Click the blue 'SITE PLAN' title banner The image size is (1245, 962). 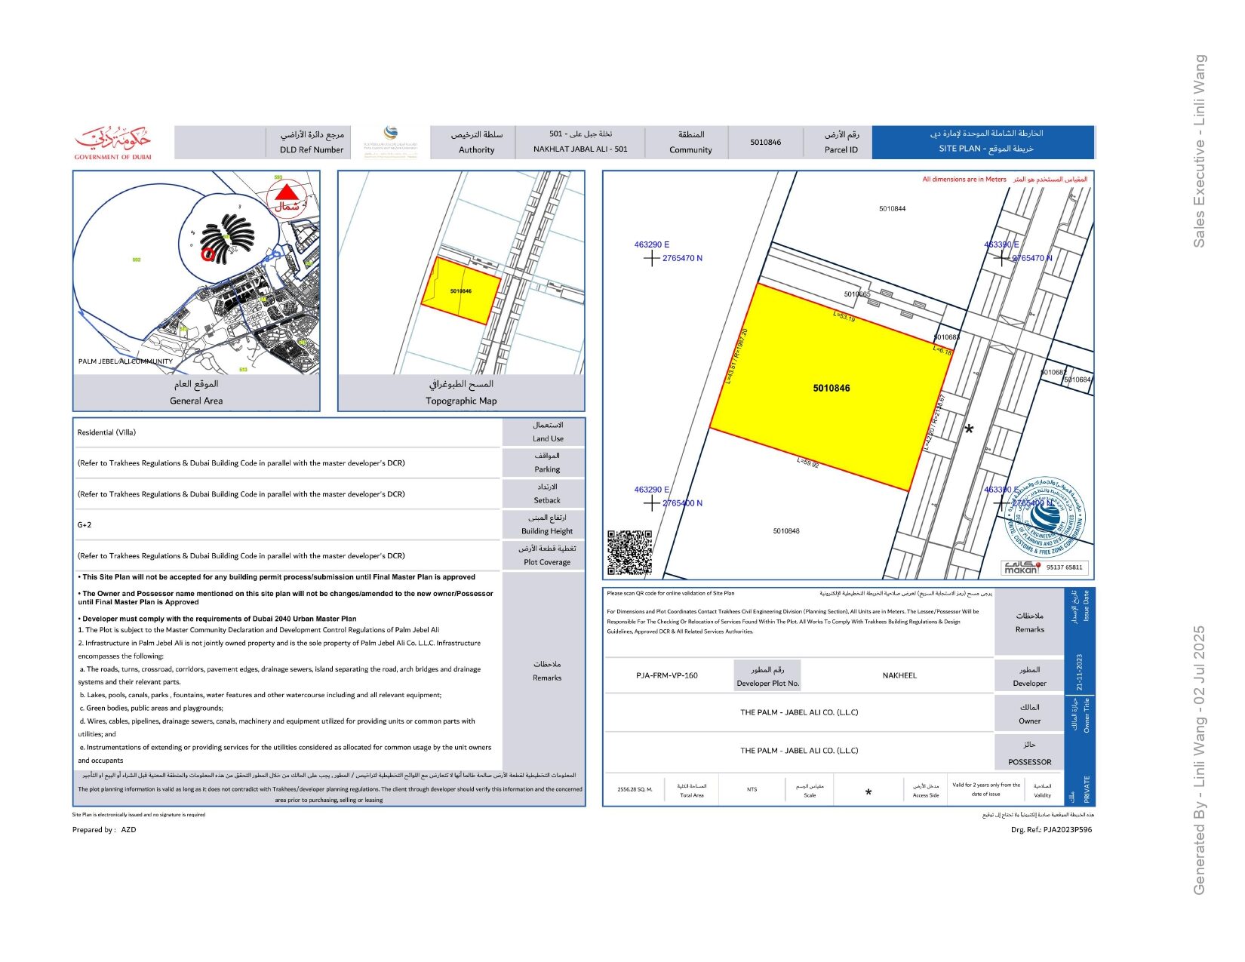click(x=983, y=142)
